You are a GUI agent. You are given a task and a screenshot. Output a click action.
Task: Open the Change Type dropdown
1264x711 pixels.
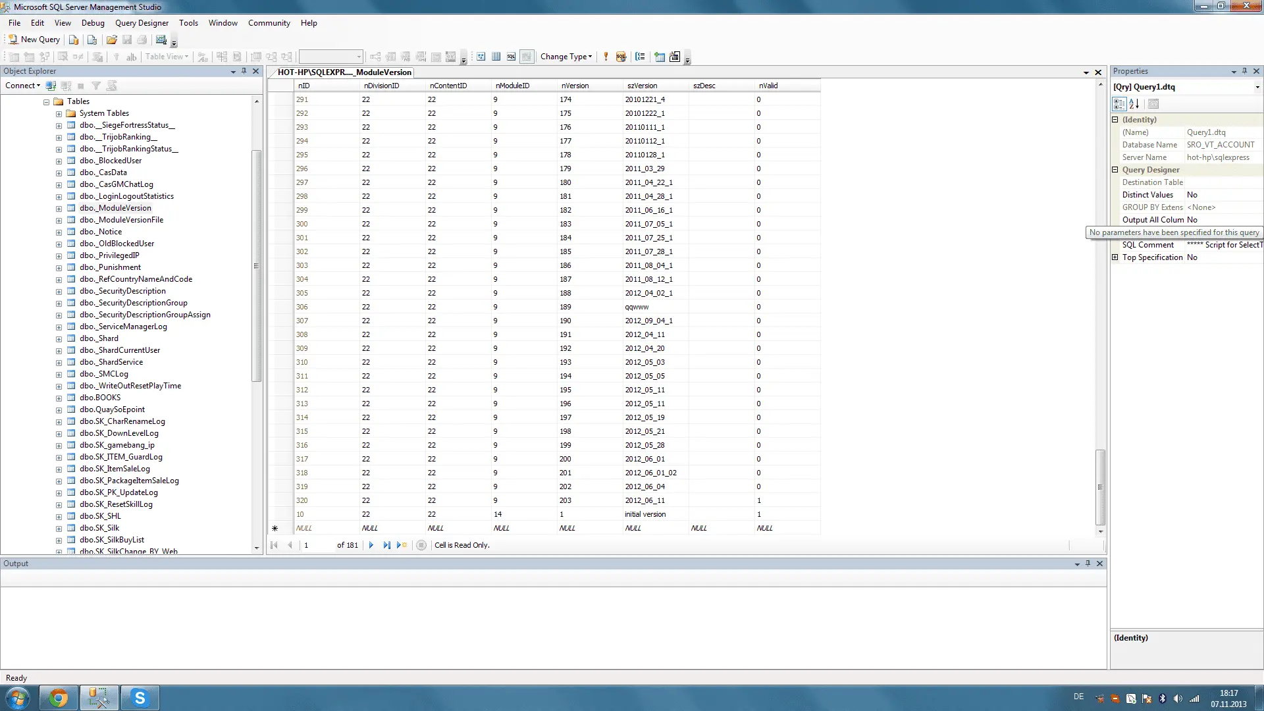566,57
